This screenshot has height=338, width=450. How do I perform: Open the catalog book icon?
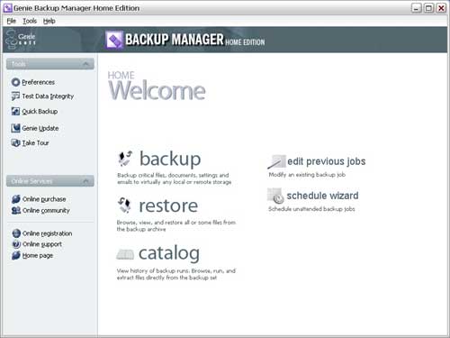coord(125,254)
